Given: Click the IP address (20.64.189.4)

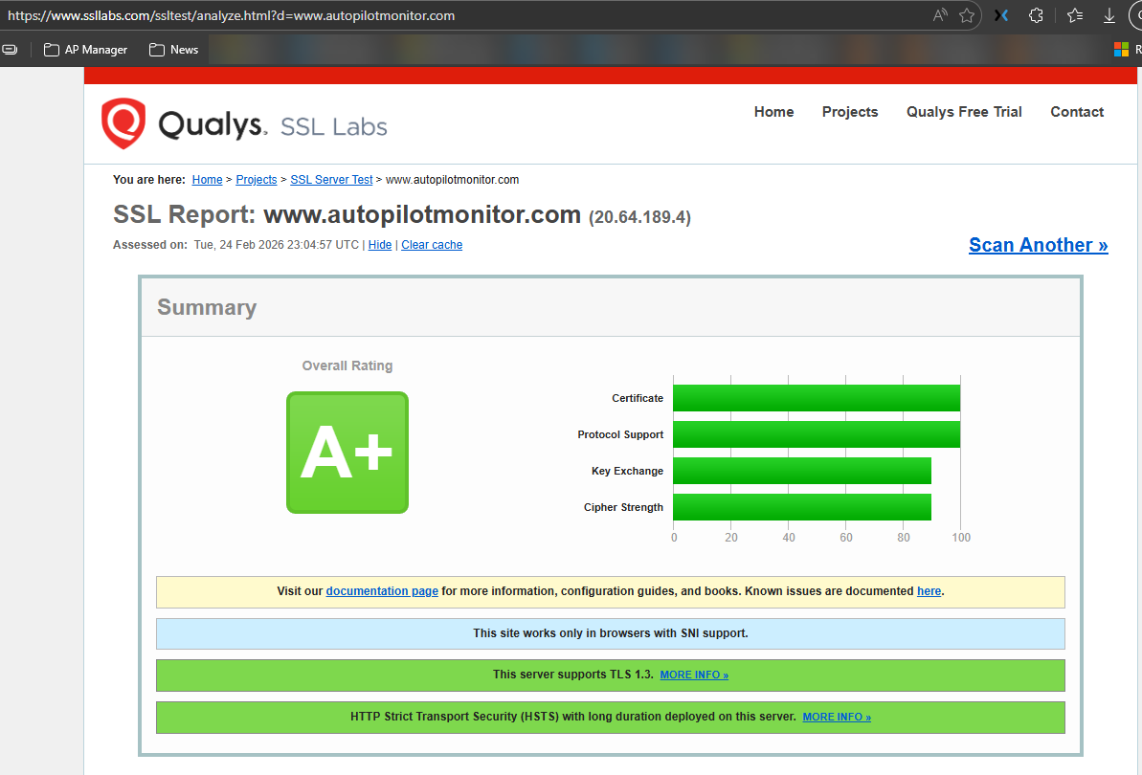Looking at the screenshot, I should [x=639, y=217].
